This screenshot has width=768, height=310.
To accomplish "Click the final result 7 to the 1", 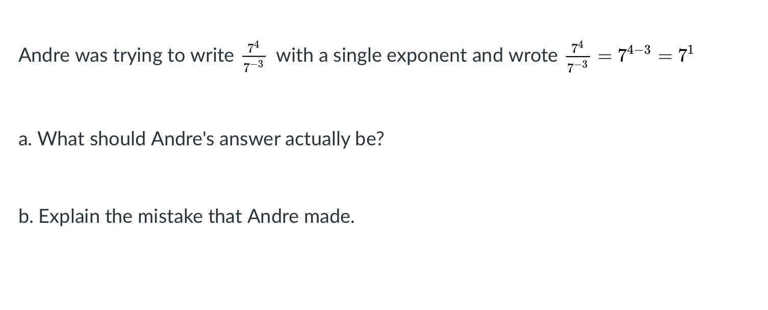I will point(685,54).
